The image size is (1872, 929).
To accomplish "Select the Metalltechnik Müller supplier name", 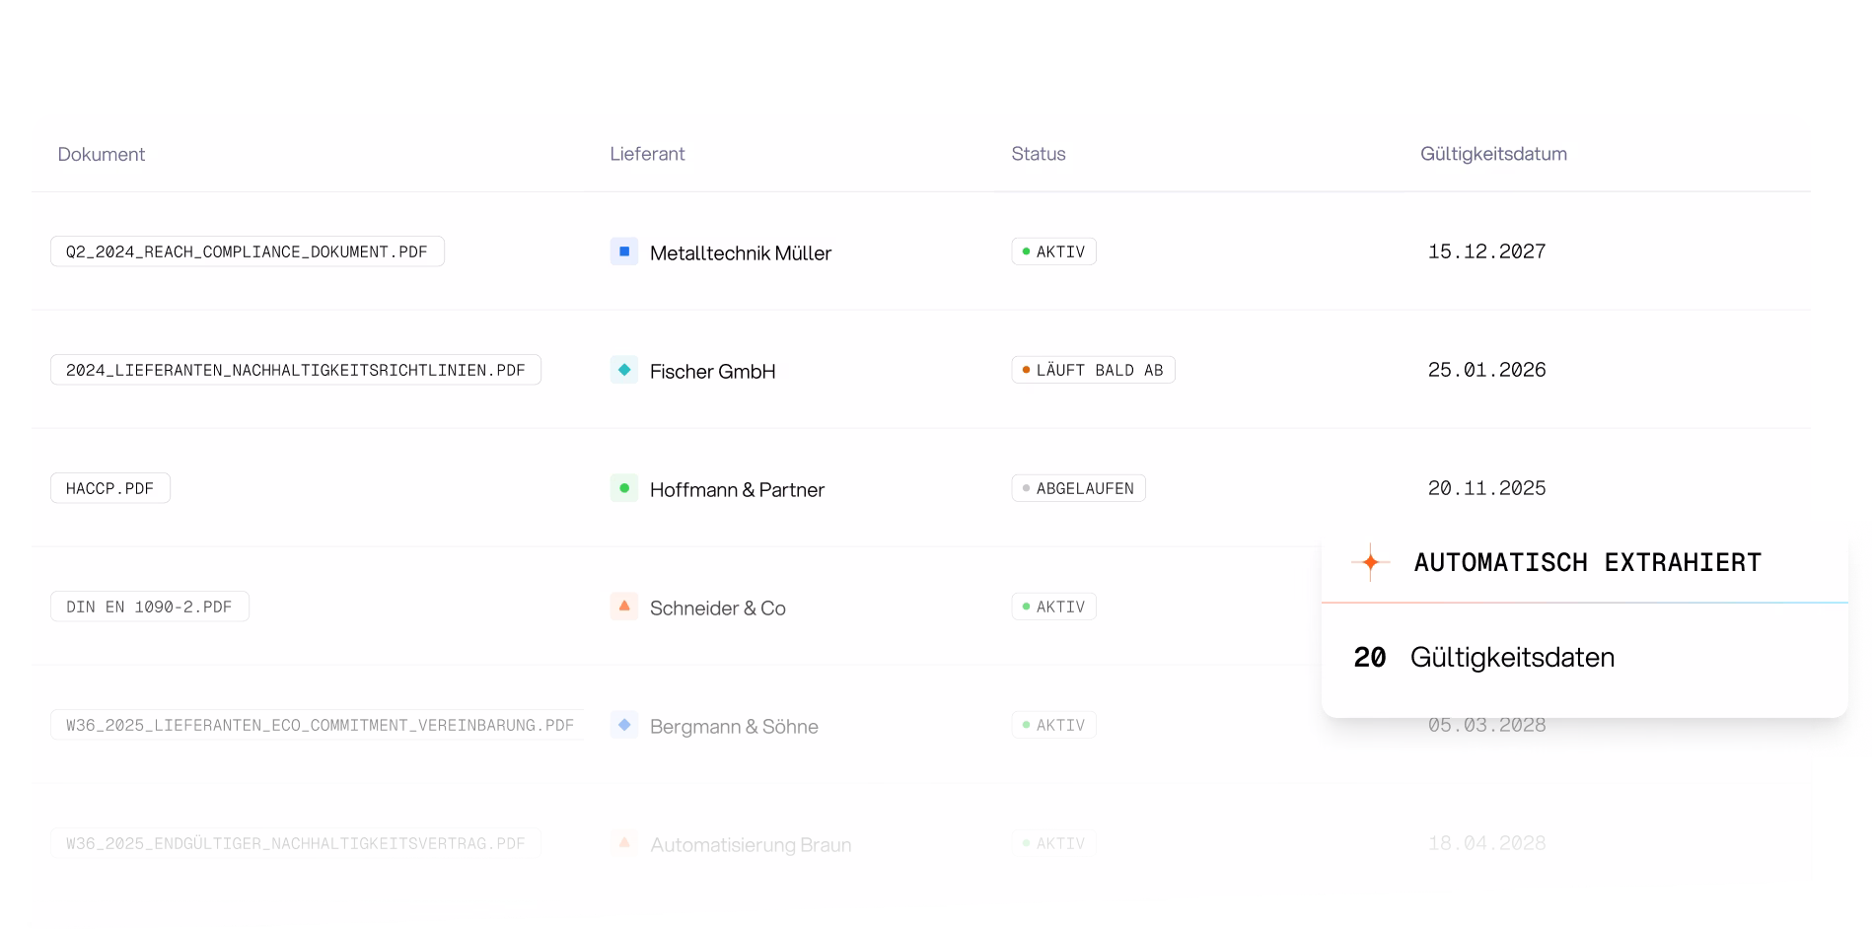I will (741, 253).
